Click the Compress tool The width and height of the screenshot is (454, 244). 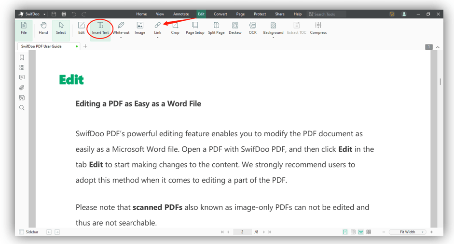318,29
